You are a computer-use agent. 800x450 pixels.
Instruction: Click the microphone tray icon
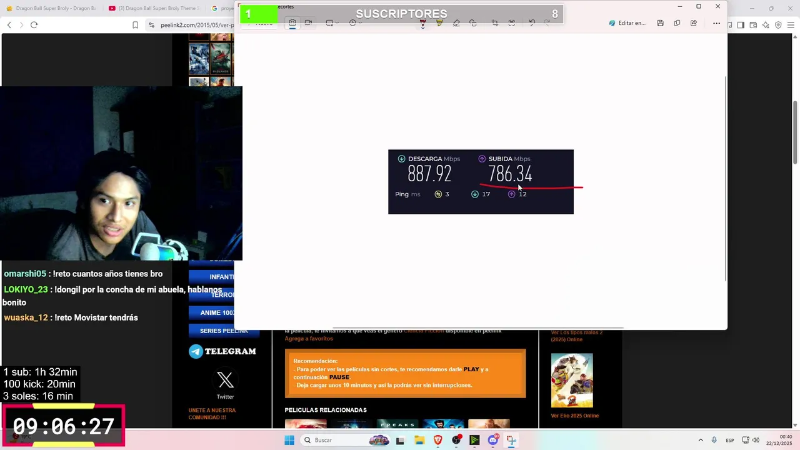[714, 440]
